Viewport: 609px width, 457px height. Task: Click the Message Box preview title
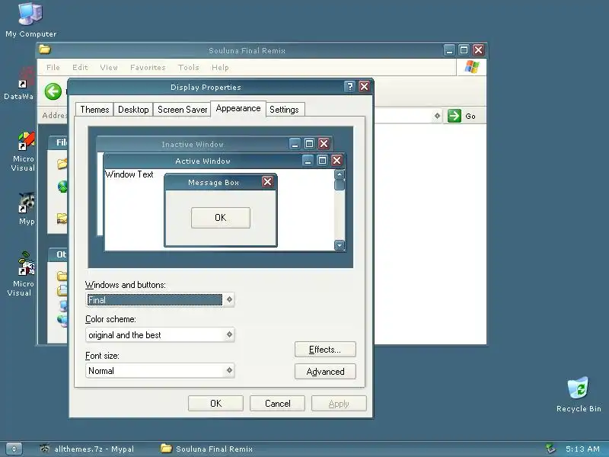coord(213,183)
